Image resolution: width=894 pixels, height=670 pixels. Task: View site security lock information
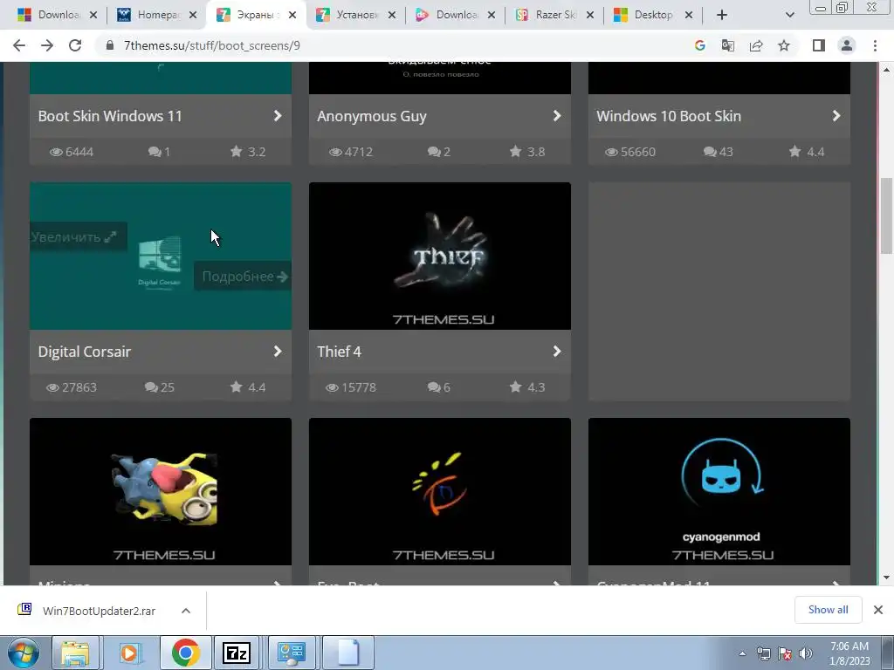[x=110, y=45]
